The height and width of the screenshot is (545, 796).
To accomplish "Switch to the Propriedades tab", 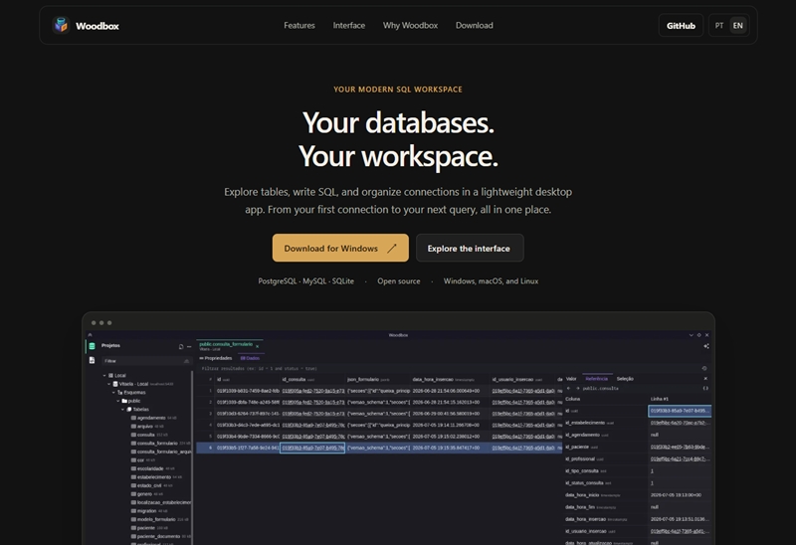I will click(x=216, y=358).
